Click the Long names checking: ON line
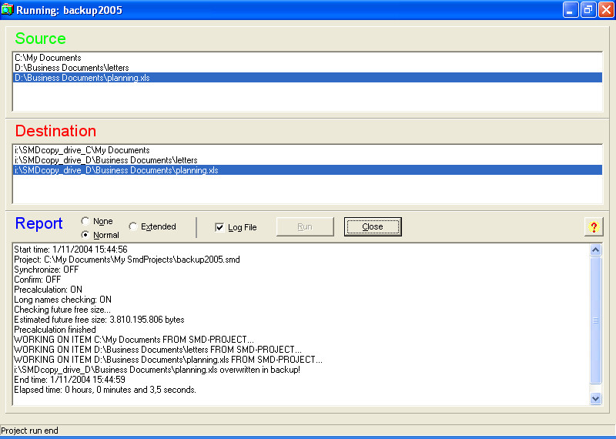Image resolution: width=616 pixels, height=439 pixels. coord(63,300)
